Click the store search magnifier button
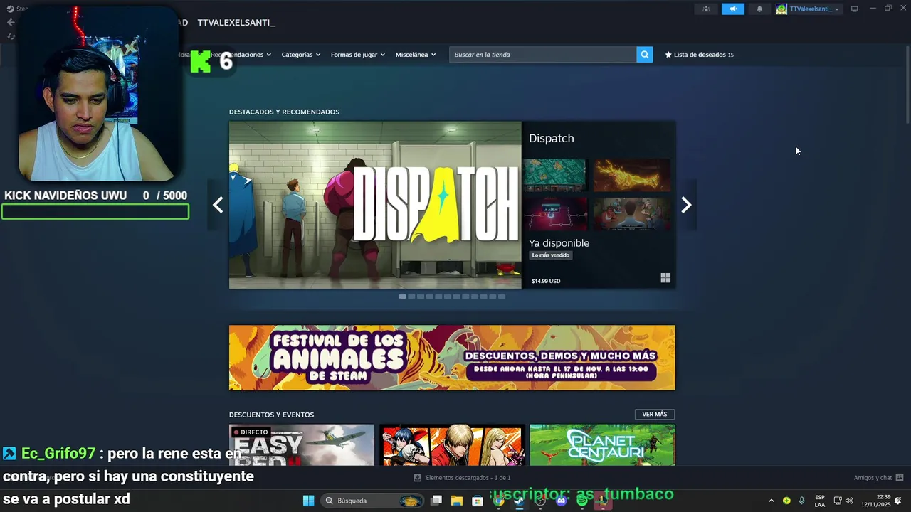This screenshot has height=512, width=911. [644, 55]
